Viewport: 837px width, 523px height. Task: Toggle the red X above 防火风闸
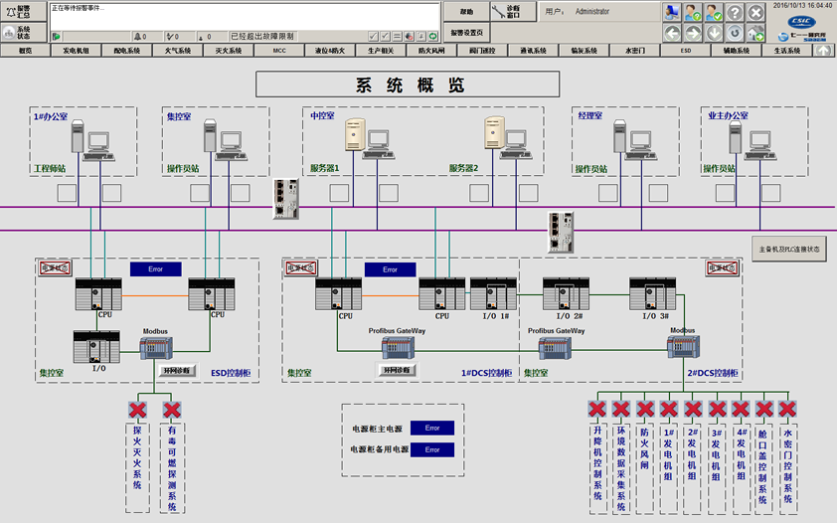point(644,409)
